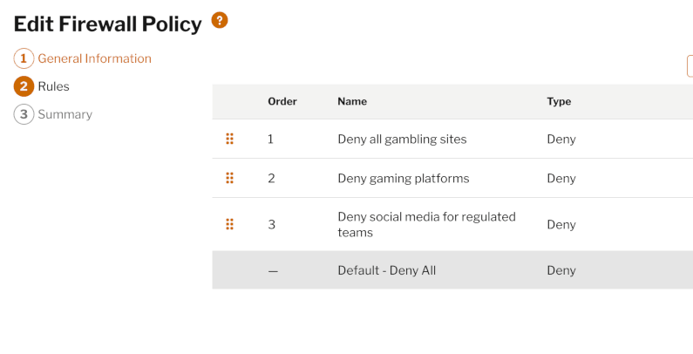
Task: Select the Rules step label
Action: pyautogui.click(x=53, y=86)
